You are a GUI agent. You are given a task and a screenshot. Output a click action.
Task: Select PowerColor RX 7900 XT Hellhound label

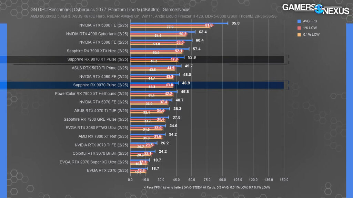(92, 93)
